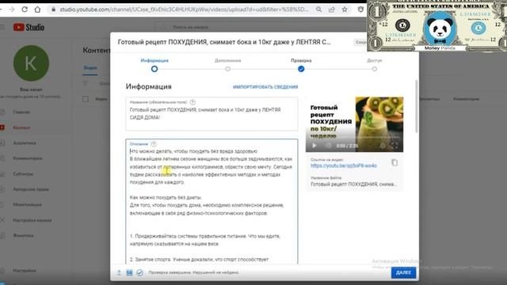
Task: Open Главная in the Studio sidebar
Action: [21, 112]
